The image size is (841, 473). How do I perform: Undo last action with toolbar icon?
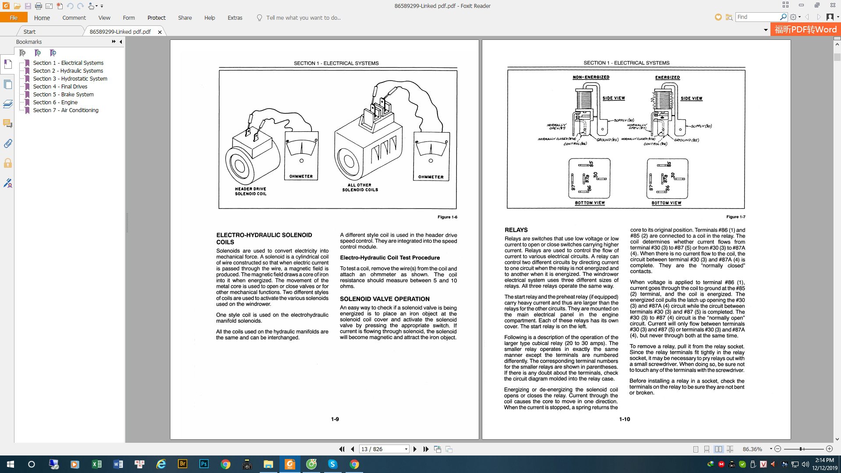click(x=69, y=6)
